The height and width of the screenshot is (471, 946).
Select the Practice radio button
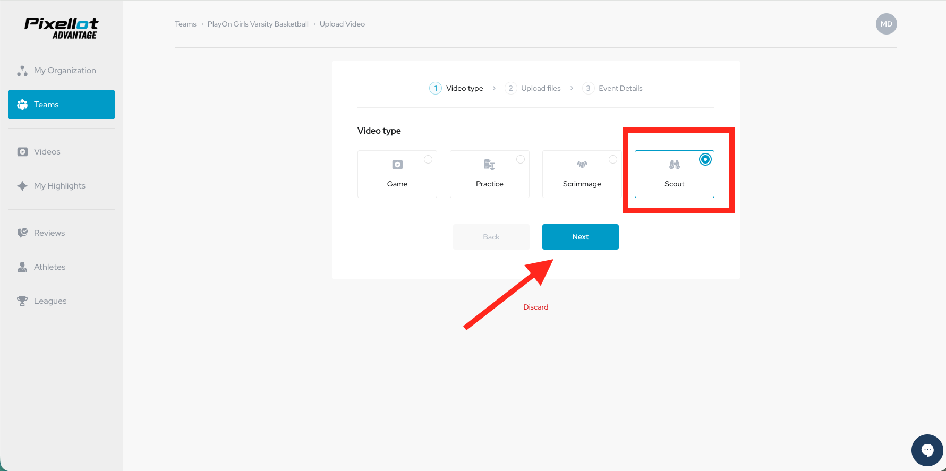[521, 159]
